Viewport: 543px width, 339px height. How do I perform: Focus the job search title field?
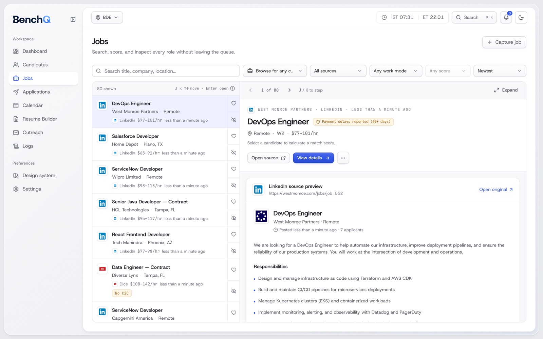[x=166, y=71]
